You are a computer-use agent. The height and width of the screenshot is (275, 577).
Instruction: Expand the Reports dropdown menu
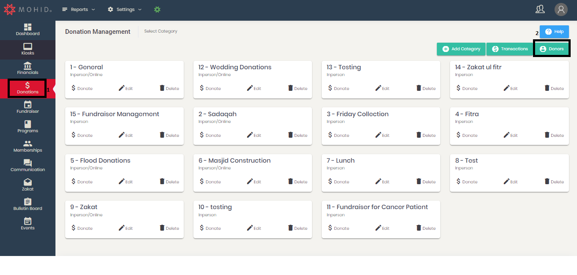[78, 9]
